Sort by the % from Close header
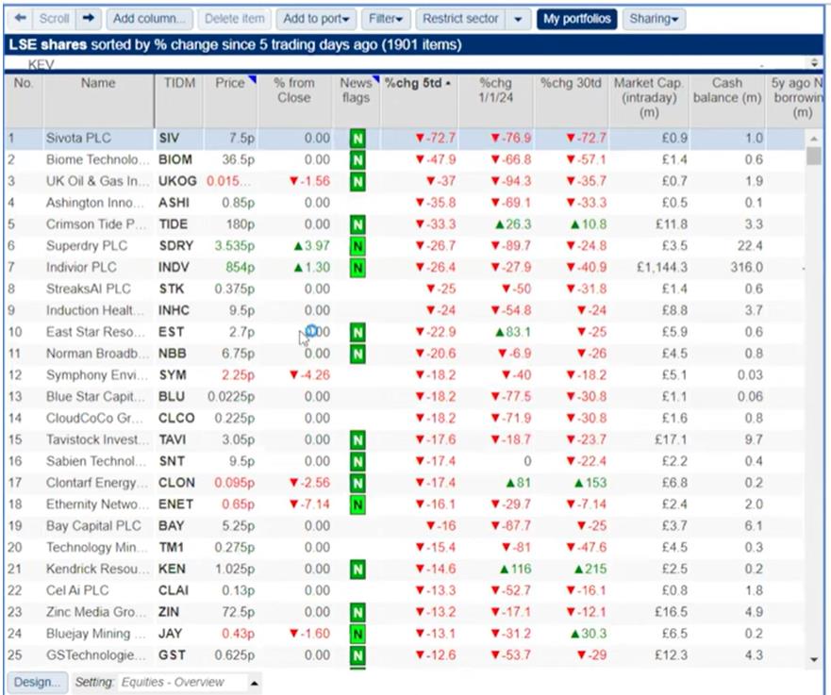831x695 pixels. [295, 100]
